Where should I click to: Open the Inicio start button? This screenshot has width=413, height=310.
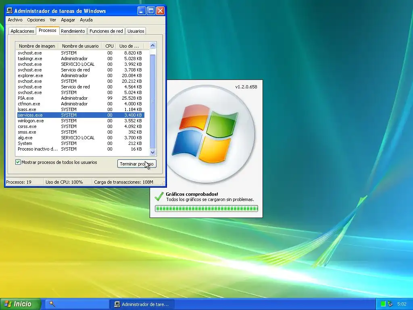click(x=20, y=304)
